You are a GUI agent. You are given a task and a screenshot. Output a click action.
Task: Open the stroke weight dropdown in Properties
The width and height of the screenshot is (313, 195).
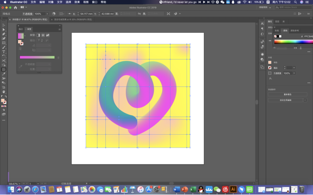tap(294, 68)
